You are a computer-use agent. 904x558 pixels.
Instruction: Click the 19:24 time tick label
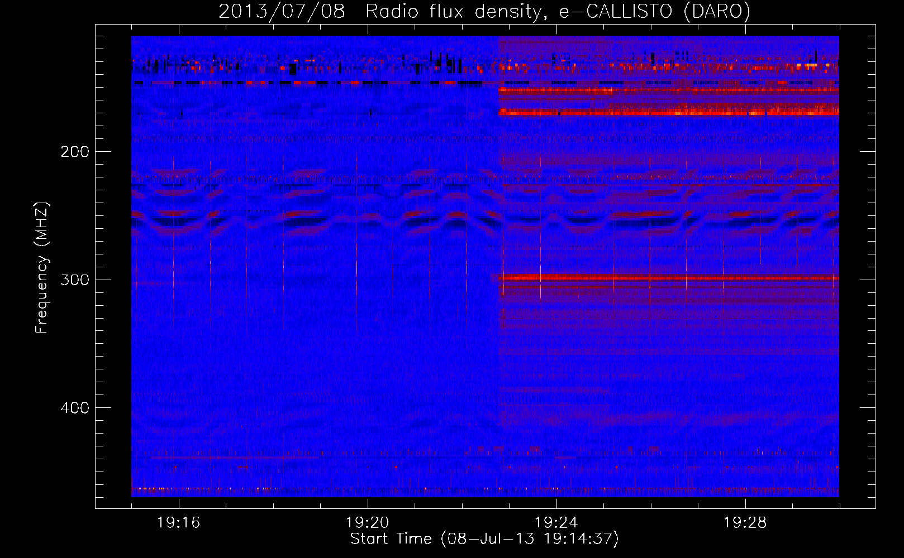point(556,523)
